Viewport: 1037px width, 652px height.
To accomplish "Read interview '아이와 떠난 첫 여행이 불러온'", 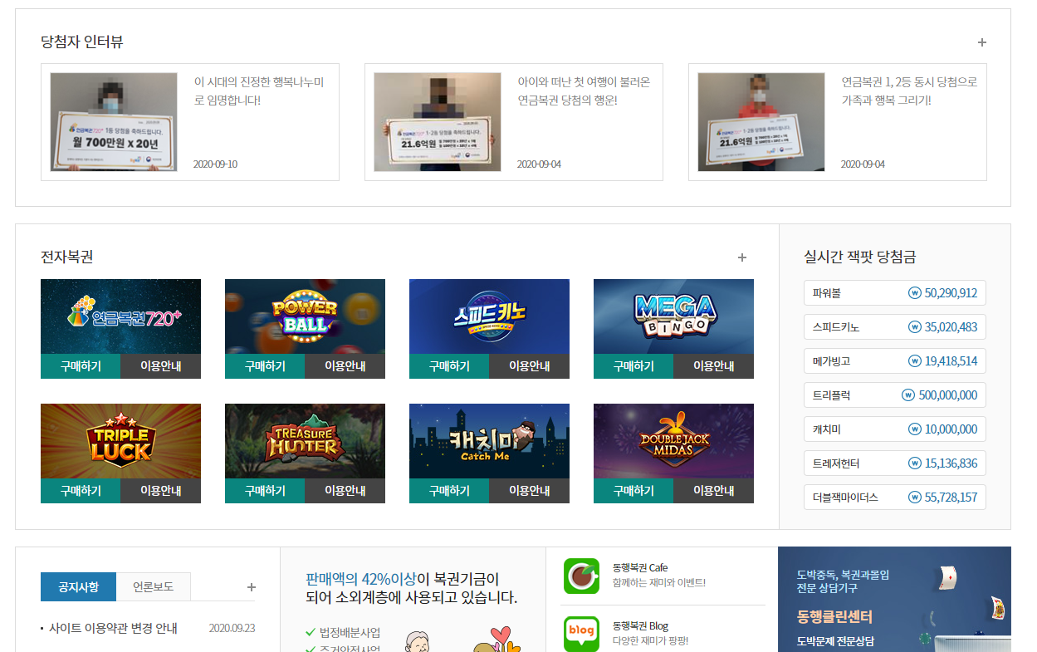I will (x=584, y=91).
